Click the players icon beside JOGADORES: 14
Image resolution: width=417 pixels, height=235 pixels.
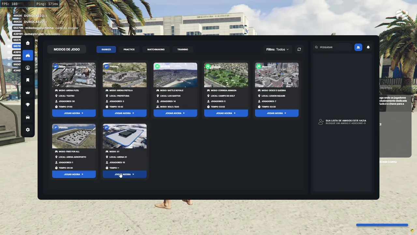[x=158, y=101]
